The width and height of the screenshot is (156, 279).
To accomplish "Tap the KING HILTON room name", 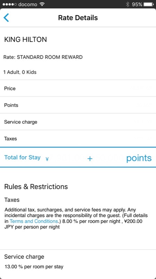I will click(25, 39).
